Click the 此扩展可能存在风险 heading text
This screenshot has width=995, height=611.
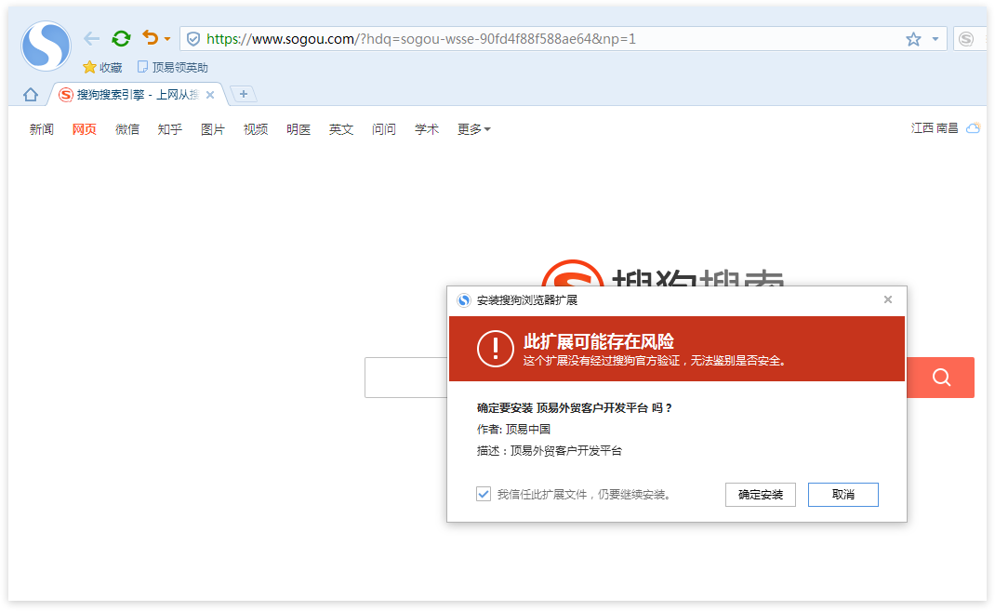pyautogui.click(x=599, y=342)
